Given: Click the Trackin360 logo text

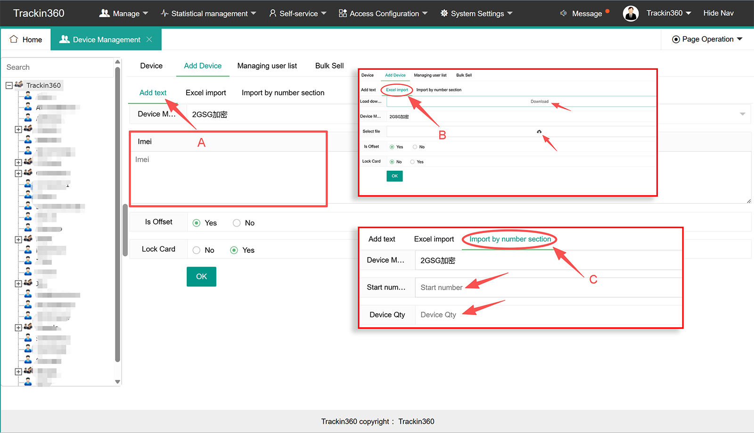Looking at the screenshot, I should (x=39, y=13).
